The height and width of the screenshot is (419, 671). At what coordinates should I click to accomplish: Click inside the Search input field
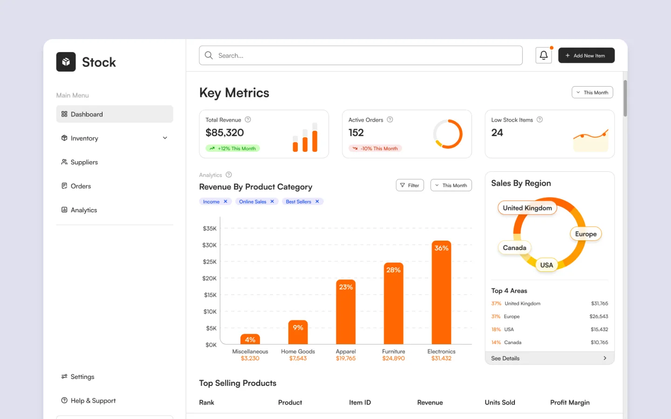point(363,55)
